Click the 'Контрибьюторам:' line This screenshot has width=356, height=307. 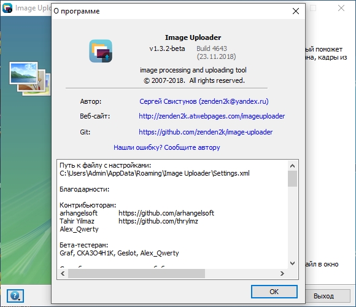(88, 205)
